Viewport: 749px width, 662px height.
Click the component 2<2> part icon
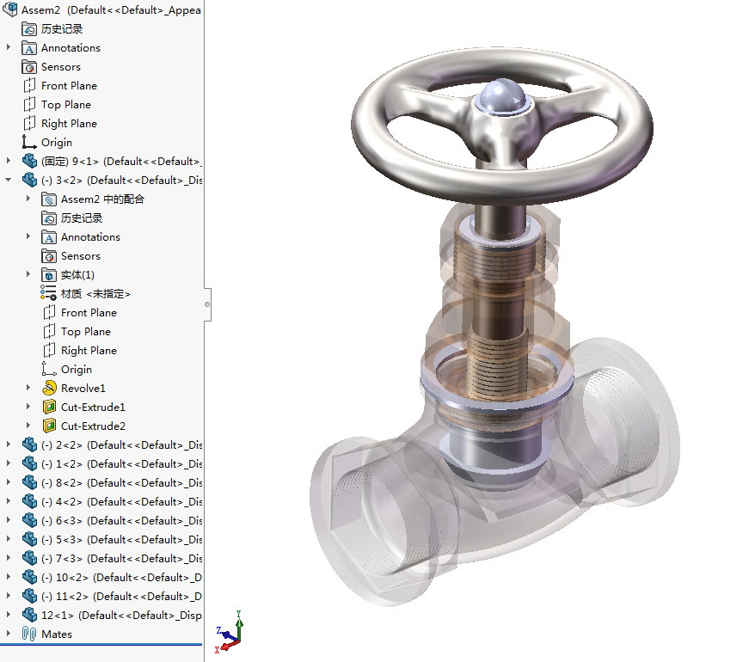tap(29, 445)
